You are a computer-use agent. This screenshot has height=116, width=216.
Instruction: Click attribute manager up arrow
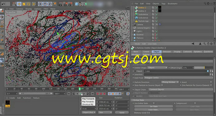[x=200, y=44]
